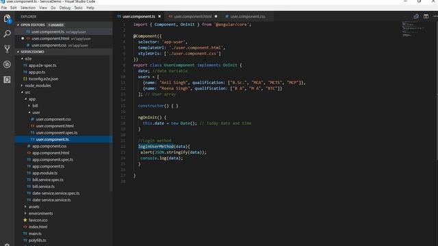
Task: Open app.component.ts file
Action: coord(48,166)
